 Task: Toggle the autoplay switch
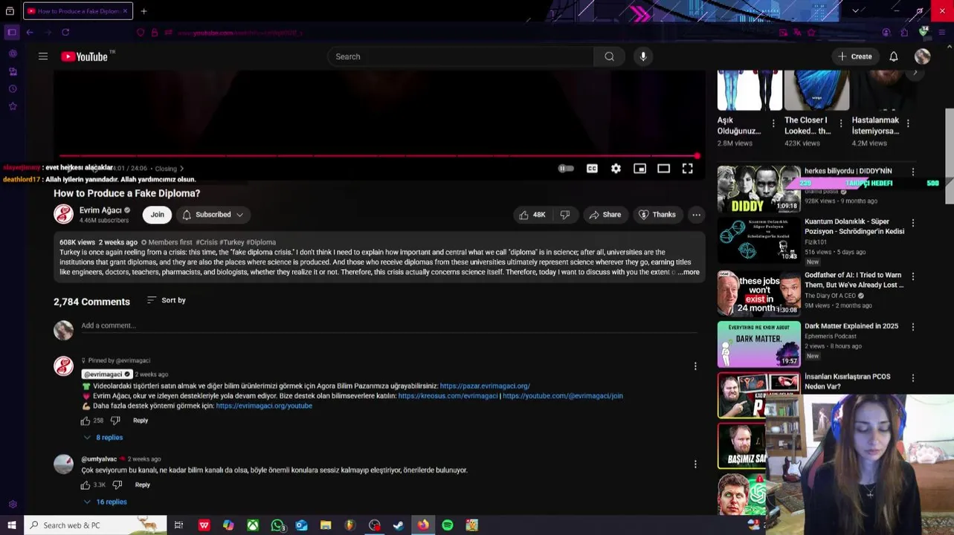click(x=566, y=169)
